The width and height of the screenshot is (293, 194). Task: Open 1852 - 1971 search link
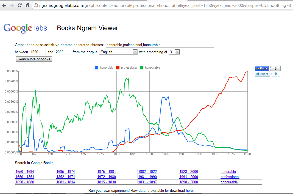(x=66, y=177)
